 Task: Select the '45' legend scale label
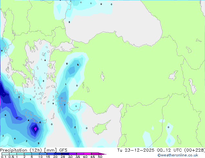[93, 157]
